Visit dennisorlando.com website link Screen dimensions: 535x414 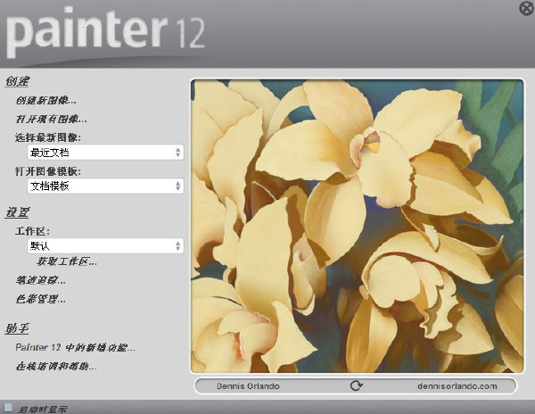[x=457, y=386]
